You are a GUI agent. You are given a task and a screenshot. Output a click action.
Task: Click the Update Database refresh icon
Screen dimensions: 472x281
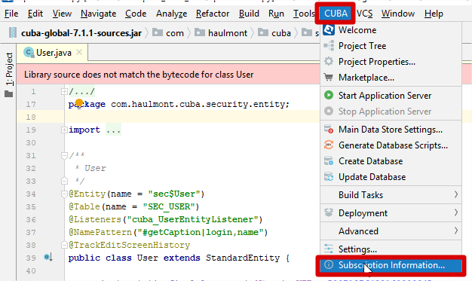(329, 176)
